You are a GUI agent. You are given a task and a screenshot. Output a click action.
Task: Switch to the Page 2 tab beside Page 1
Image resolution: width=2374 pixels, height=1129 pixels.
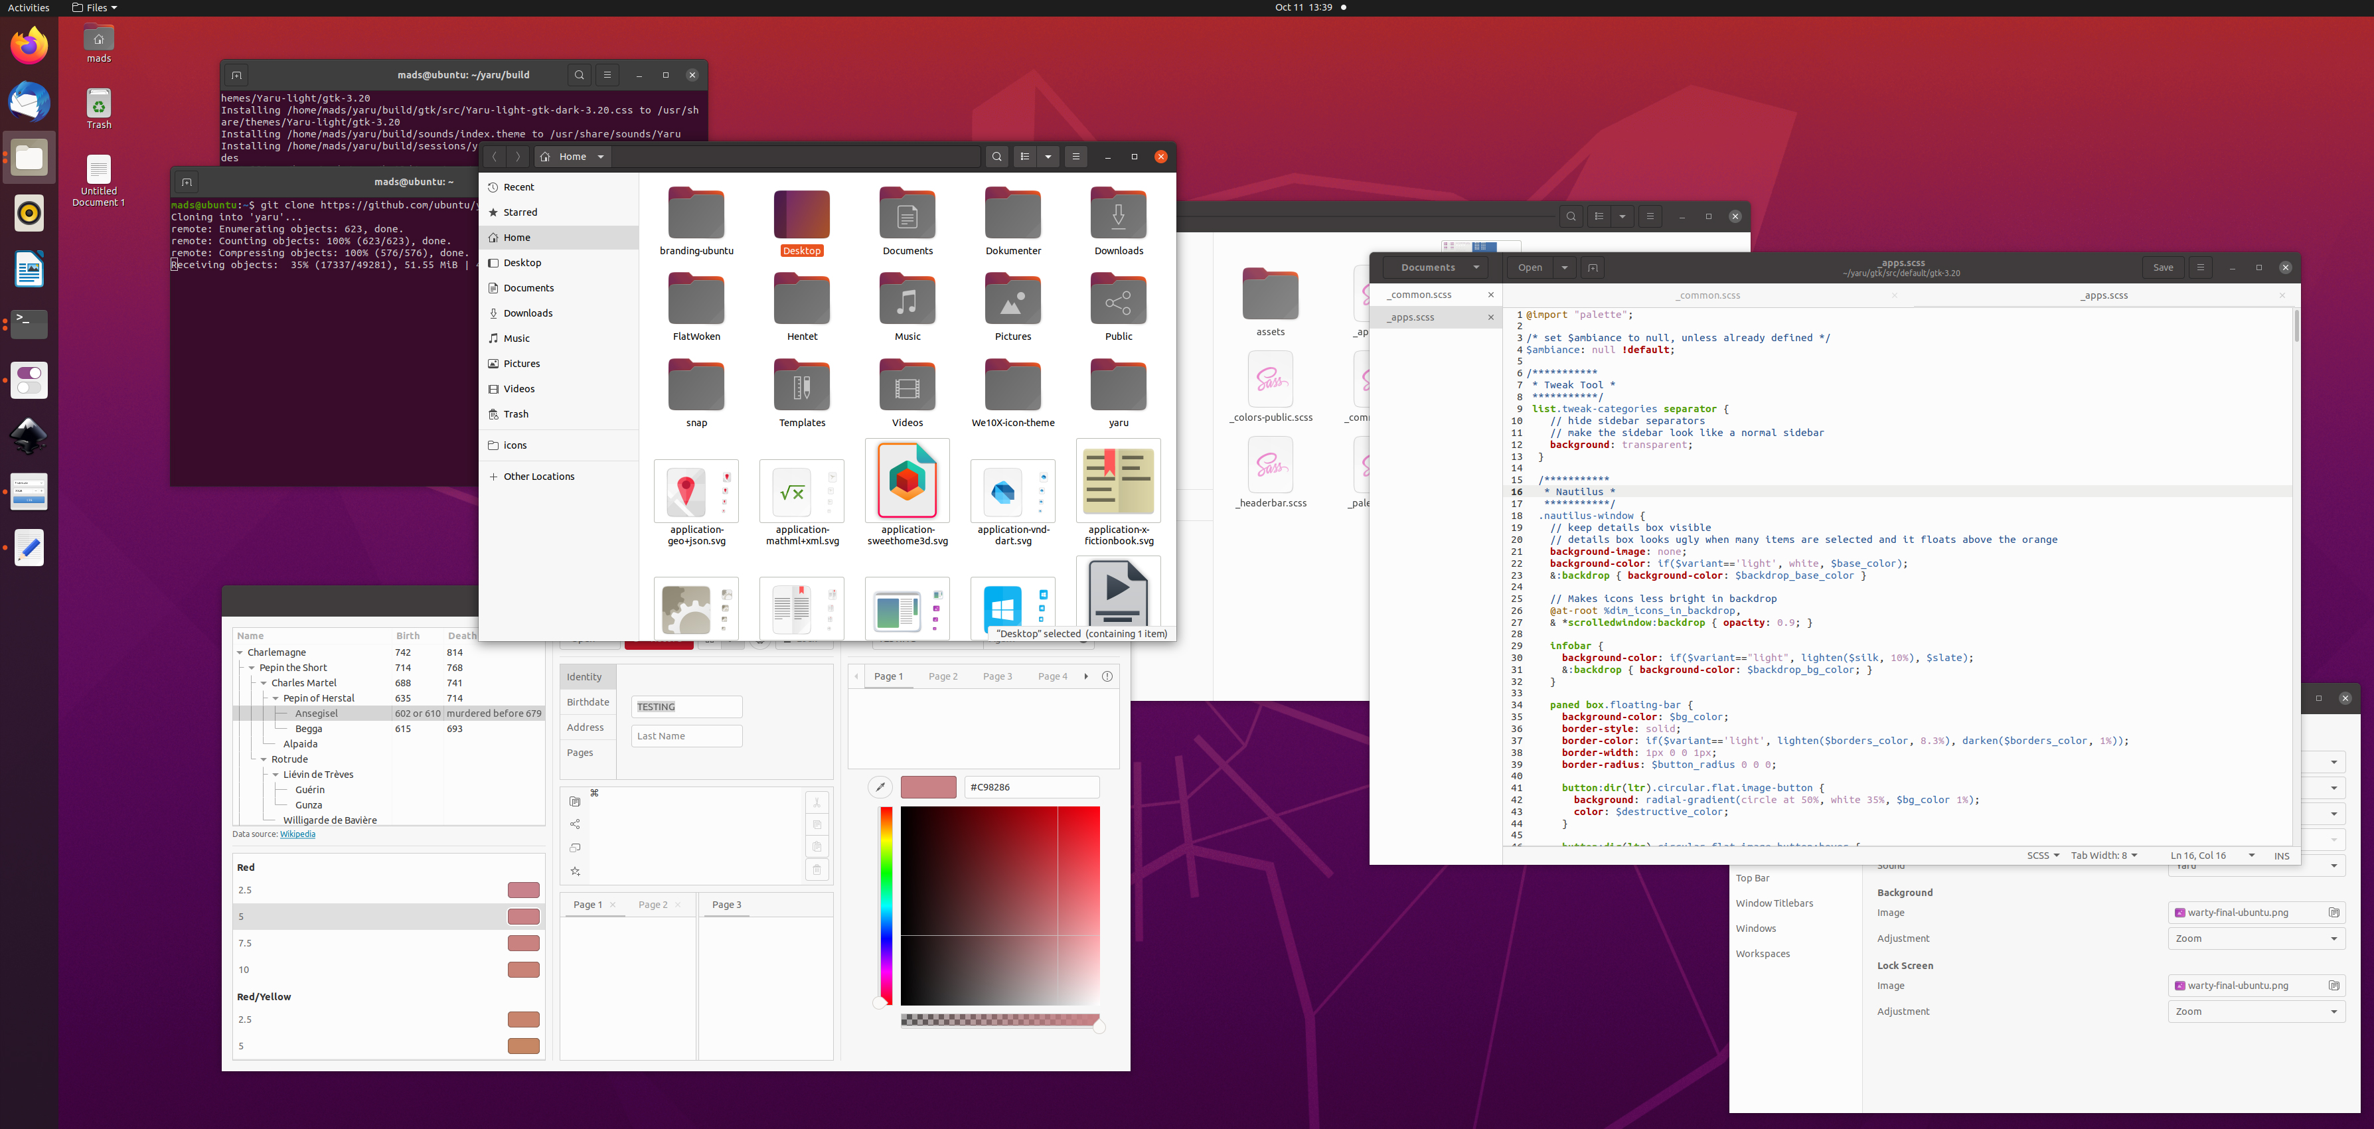(x=943, y=676)
